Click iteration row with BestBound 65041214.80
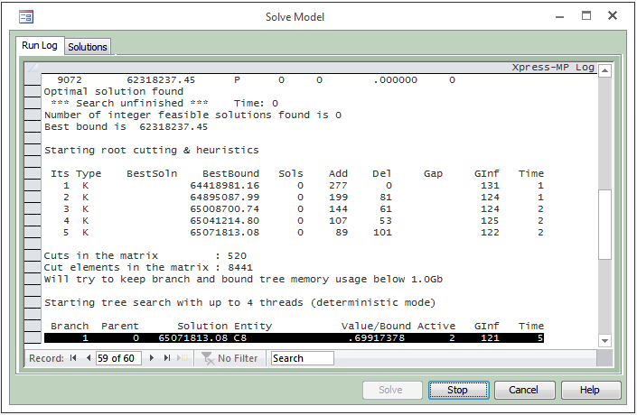This screenshot has width=637, height=415. point(303,221)
